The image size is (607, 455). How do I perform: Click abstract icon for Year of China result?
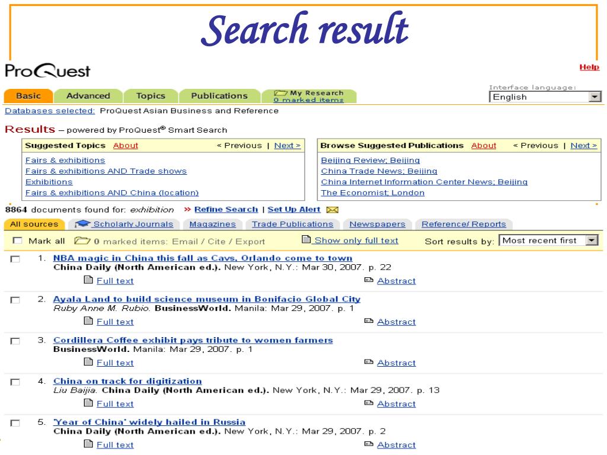[x=369, y=444]
